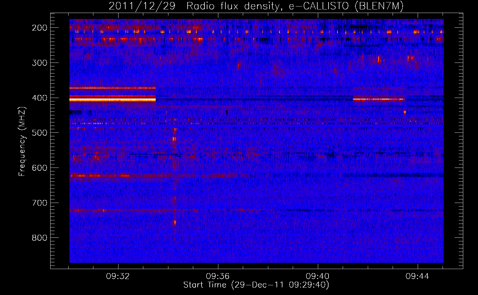Click the 400 frequency tick label
478x295 pixels.
pos(40,98)
